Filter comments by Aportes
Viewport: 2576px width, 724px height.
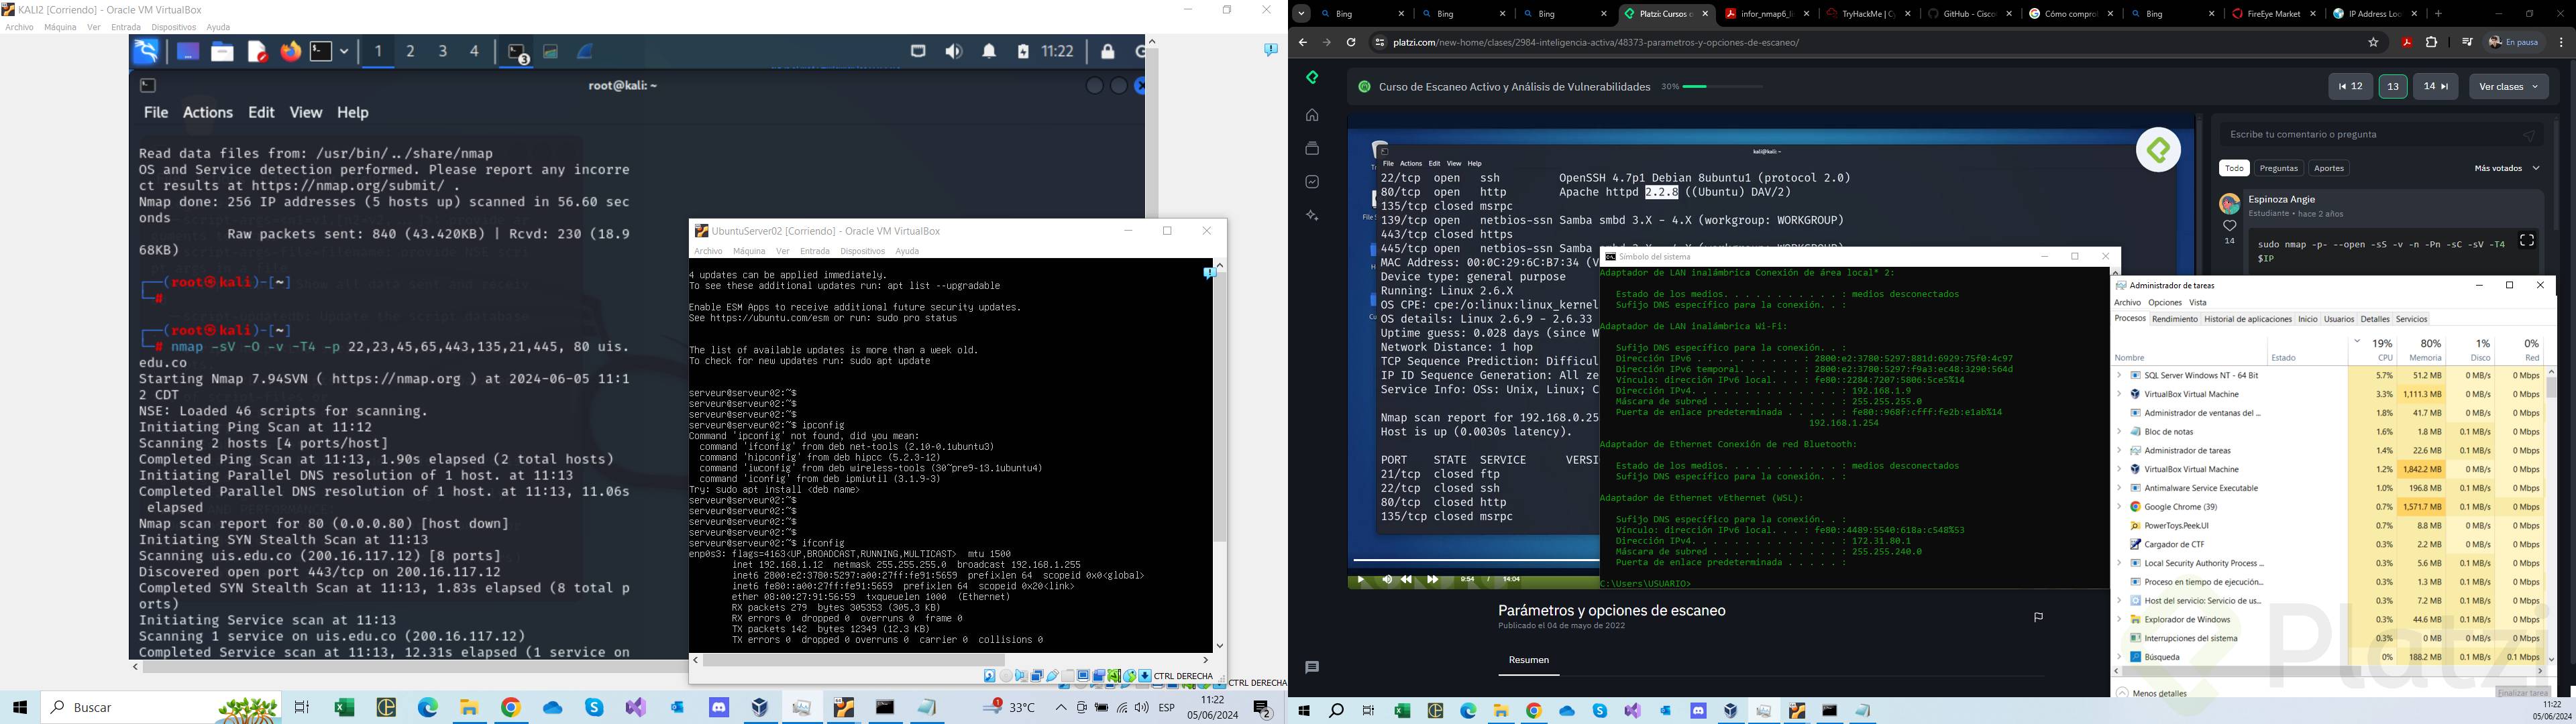2329,168
